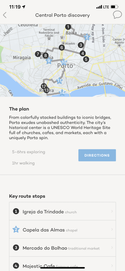Select map marker number 7
Image resolution: width=125 pixels, height=271 pixels.
[x=38, y=54]
